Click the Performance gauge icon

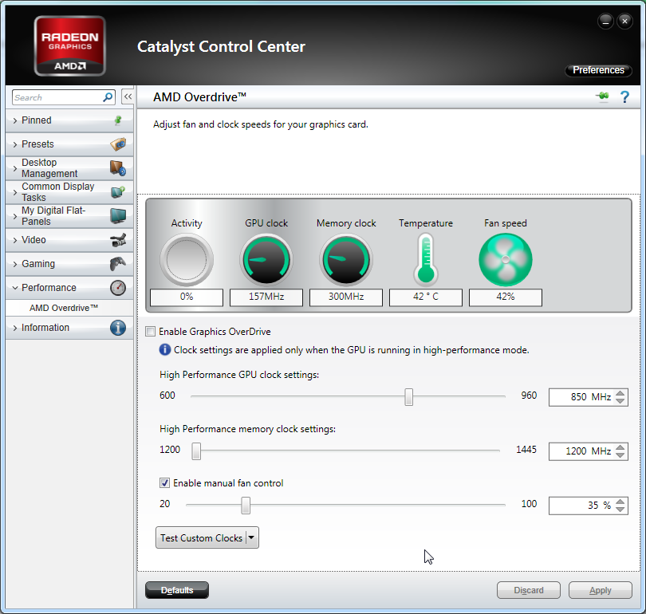coord(118,287)
